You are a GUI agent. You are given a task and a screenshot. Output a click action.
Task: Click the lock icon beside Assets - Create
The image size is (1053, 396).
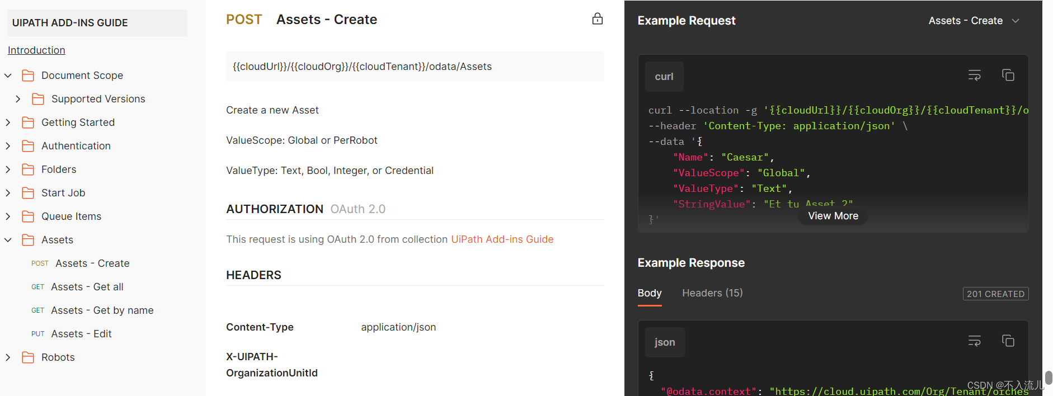pyautogui.click(x=598, y=19)
